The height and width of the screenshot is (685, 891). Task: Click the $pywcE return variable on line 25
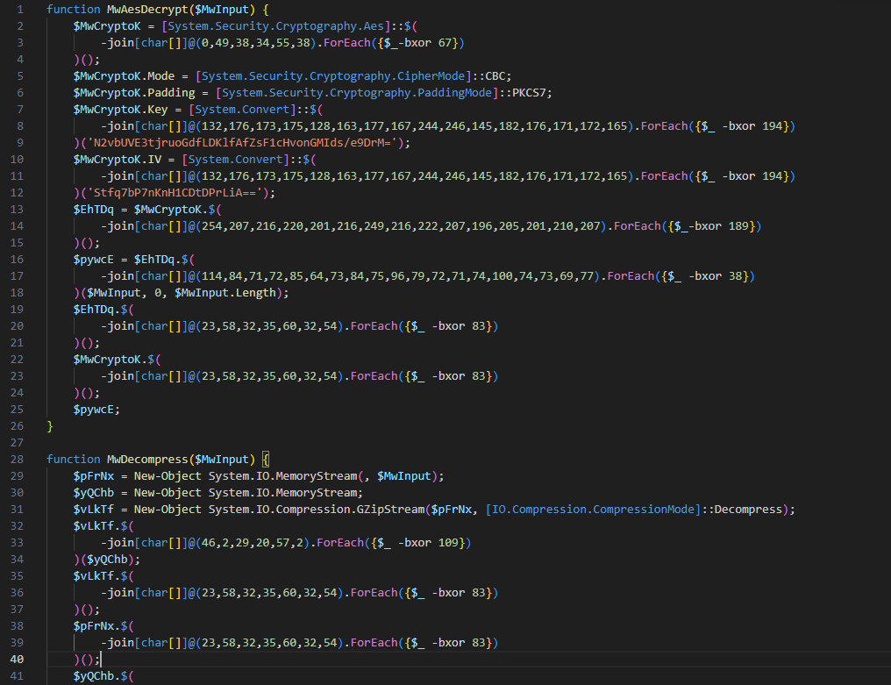coord(95,409)
